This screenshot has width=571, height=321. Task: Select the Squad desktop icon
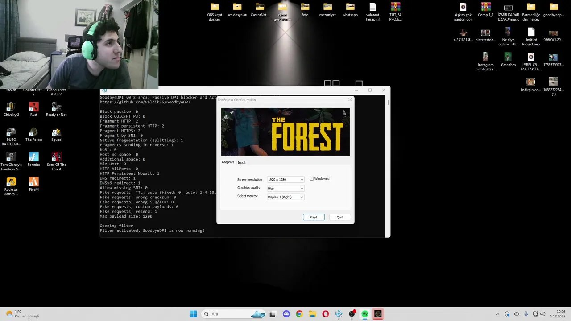coord(56,135)
